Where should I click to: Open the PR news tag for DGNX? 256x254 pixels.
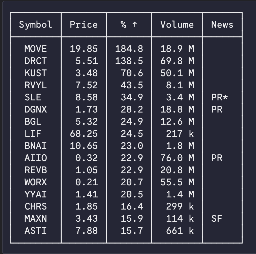[217, 109]
